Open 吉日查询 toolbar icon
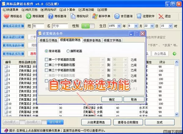 (117, 16)
